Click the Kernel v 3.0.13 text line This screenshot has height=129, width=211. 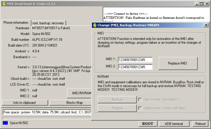[62, 67]
